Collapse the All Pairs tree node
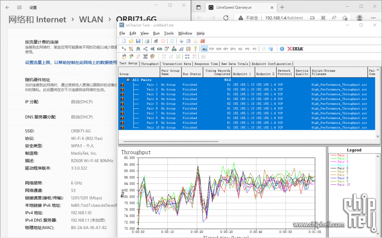The image size is (382, 238). 128,80
